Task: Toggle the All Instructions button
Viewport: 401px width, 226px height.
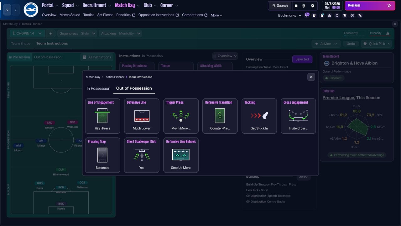Action: [x=96, y=57]
